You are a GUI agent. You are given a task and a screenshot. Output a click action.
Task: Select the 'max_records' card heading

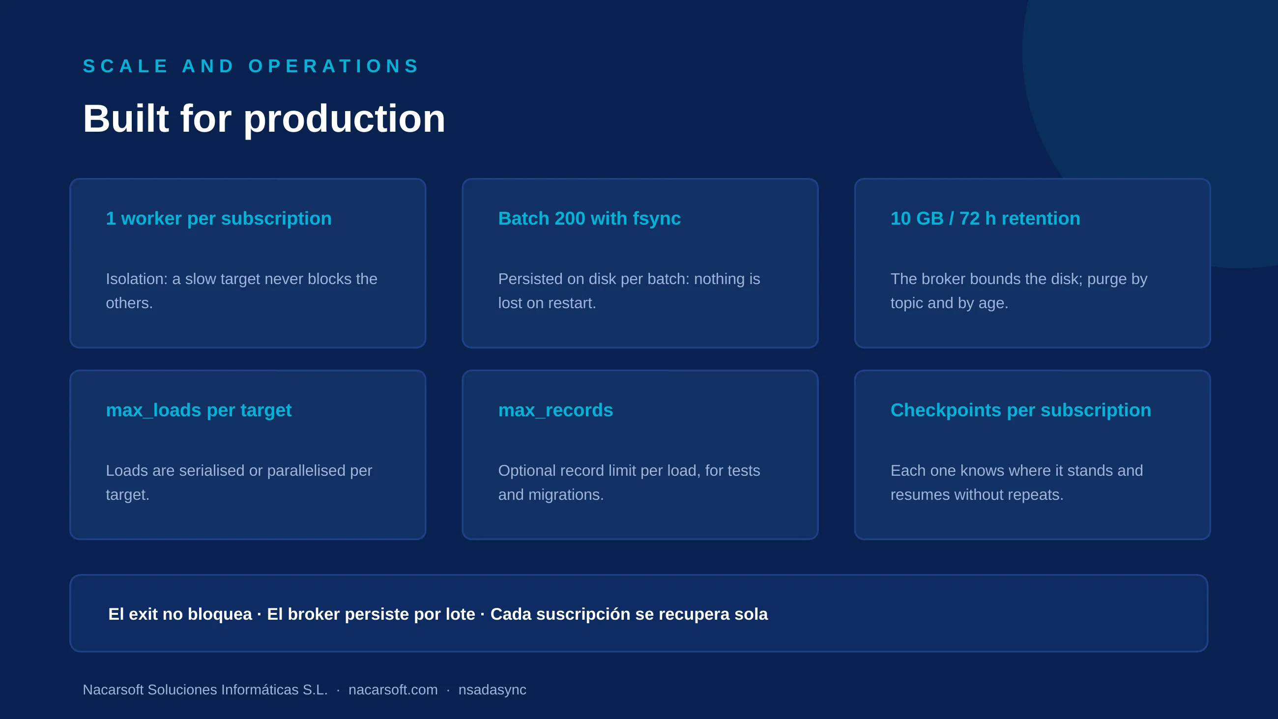[x=555, y=410]
